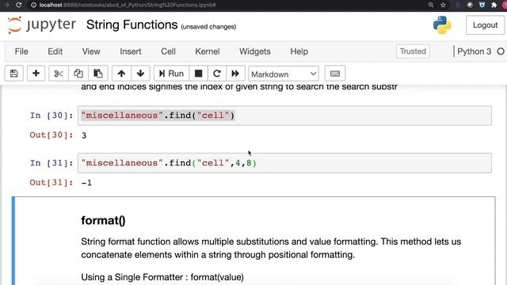Open the Edit menu
Viewport: 507px width, 285px height.
(55, 51)
